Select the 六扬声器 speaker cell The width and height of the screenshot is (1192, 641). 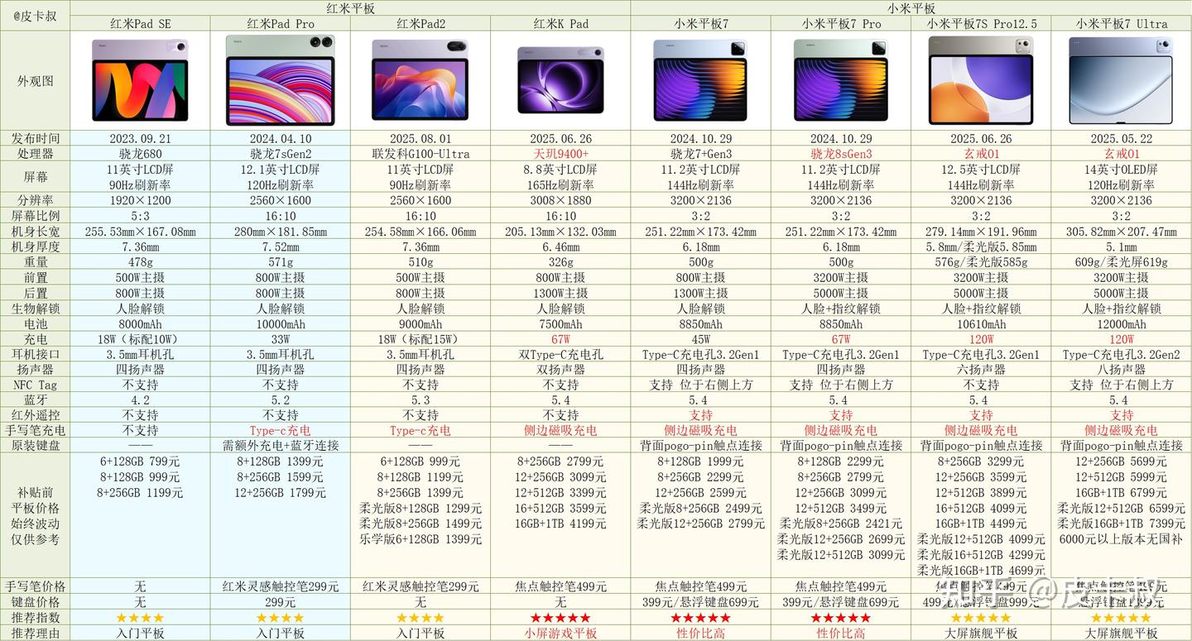point(981,370)
